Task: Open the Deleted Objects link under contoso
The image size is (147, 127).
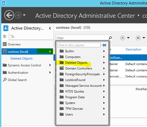Action: point(22,59)
